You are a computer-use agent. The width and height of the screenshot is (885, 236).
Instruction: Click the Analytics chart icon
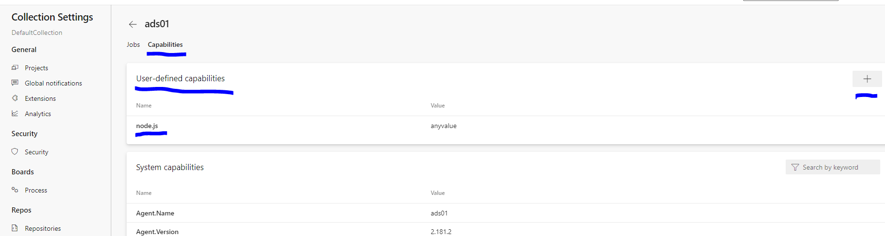pyautogui.click(x=15, y=114)
